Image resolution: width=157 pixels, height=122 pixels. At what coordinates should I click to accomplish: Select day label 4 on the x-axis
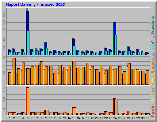(x=23, y=118)
